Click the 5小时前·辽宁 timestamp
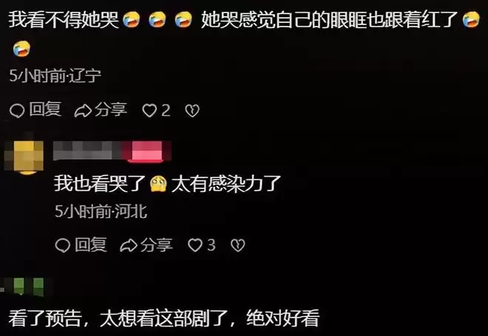 click(55, 76)
